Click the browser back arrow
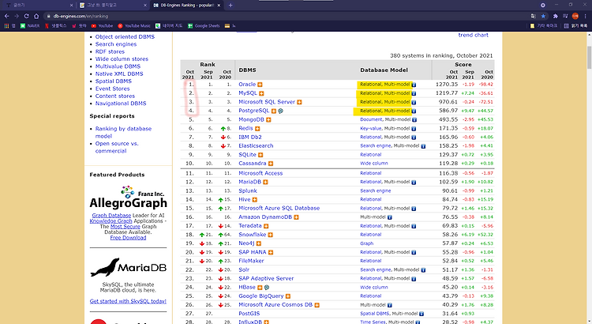This screenshot has width=592, height=324. pos(6,16)
